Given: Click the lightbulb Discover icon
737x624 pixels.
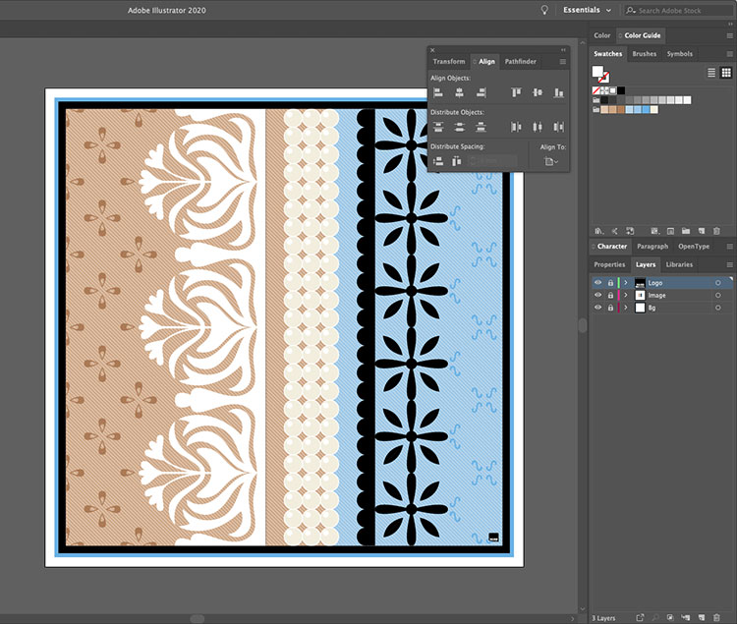Looking at the screenshot, I should 544,10.
